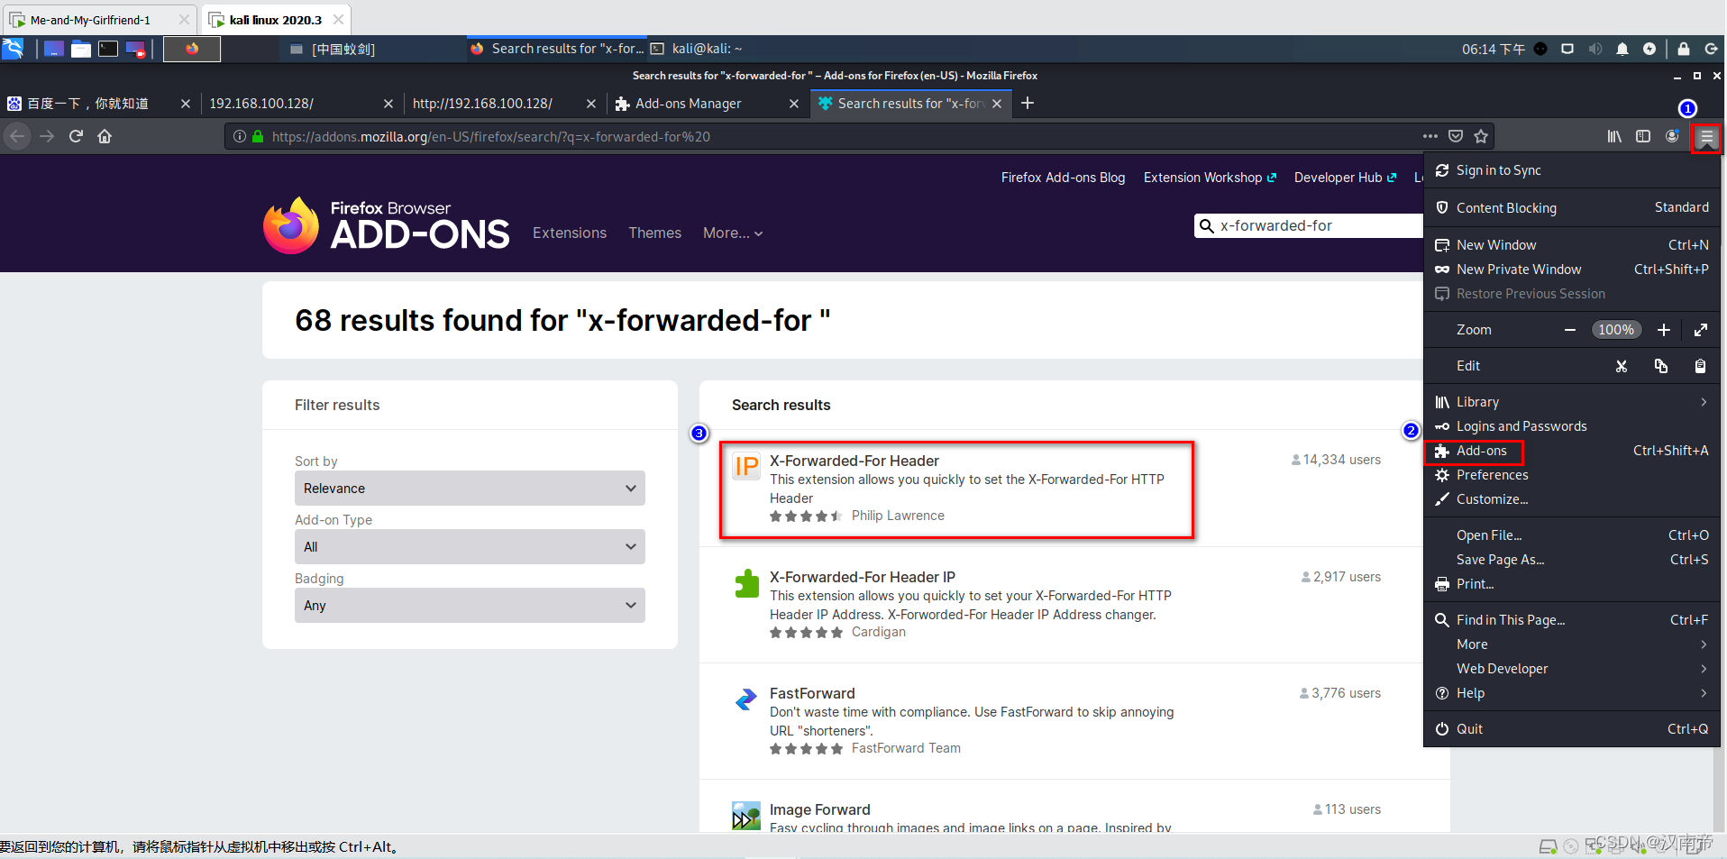This screenshot has width=1727, height=859.
Task: Open the page actions three-dot menu
Action: click(1430, 136)
